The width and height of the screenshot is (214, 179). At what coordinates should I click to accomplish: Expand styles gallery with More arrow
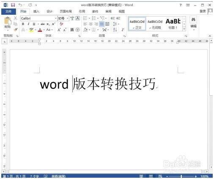tap(184, 29)
